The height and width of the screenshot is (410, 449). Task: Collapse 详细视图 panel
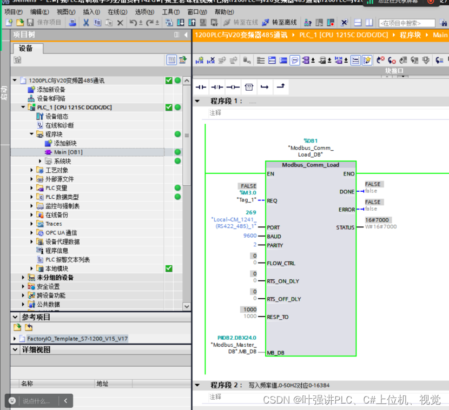(x=15, y=349)
